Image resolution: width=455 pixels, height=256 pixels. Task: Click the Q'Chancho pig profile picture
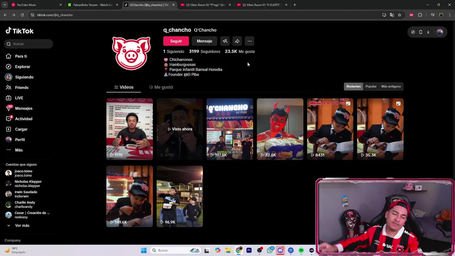click(x=131, y=53)
